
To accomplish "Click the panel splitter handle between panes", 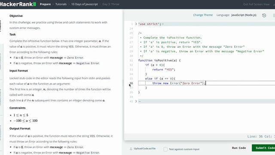I will [123, 83].
